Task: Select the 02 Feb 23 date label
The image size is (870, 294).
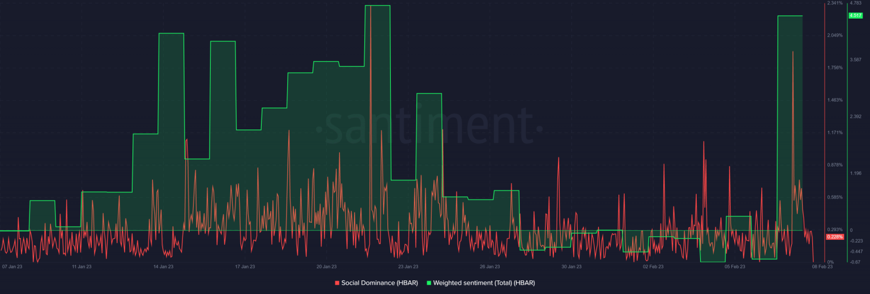Action: [653, 266]
